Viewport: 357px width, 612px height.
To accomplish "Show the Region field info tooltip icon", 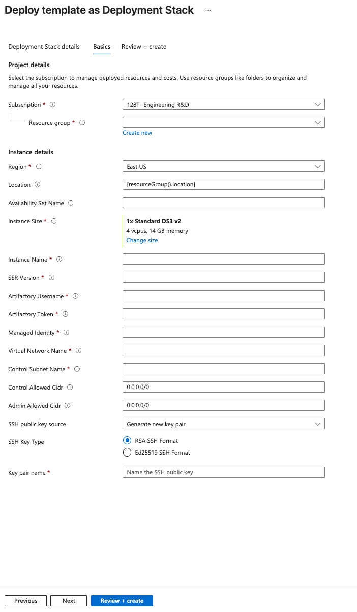I will coord(39,167).
